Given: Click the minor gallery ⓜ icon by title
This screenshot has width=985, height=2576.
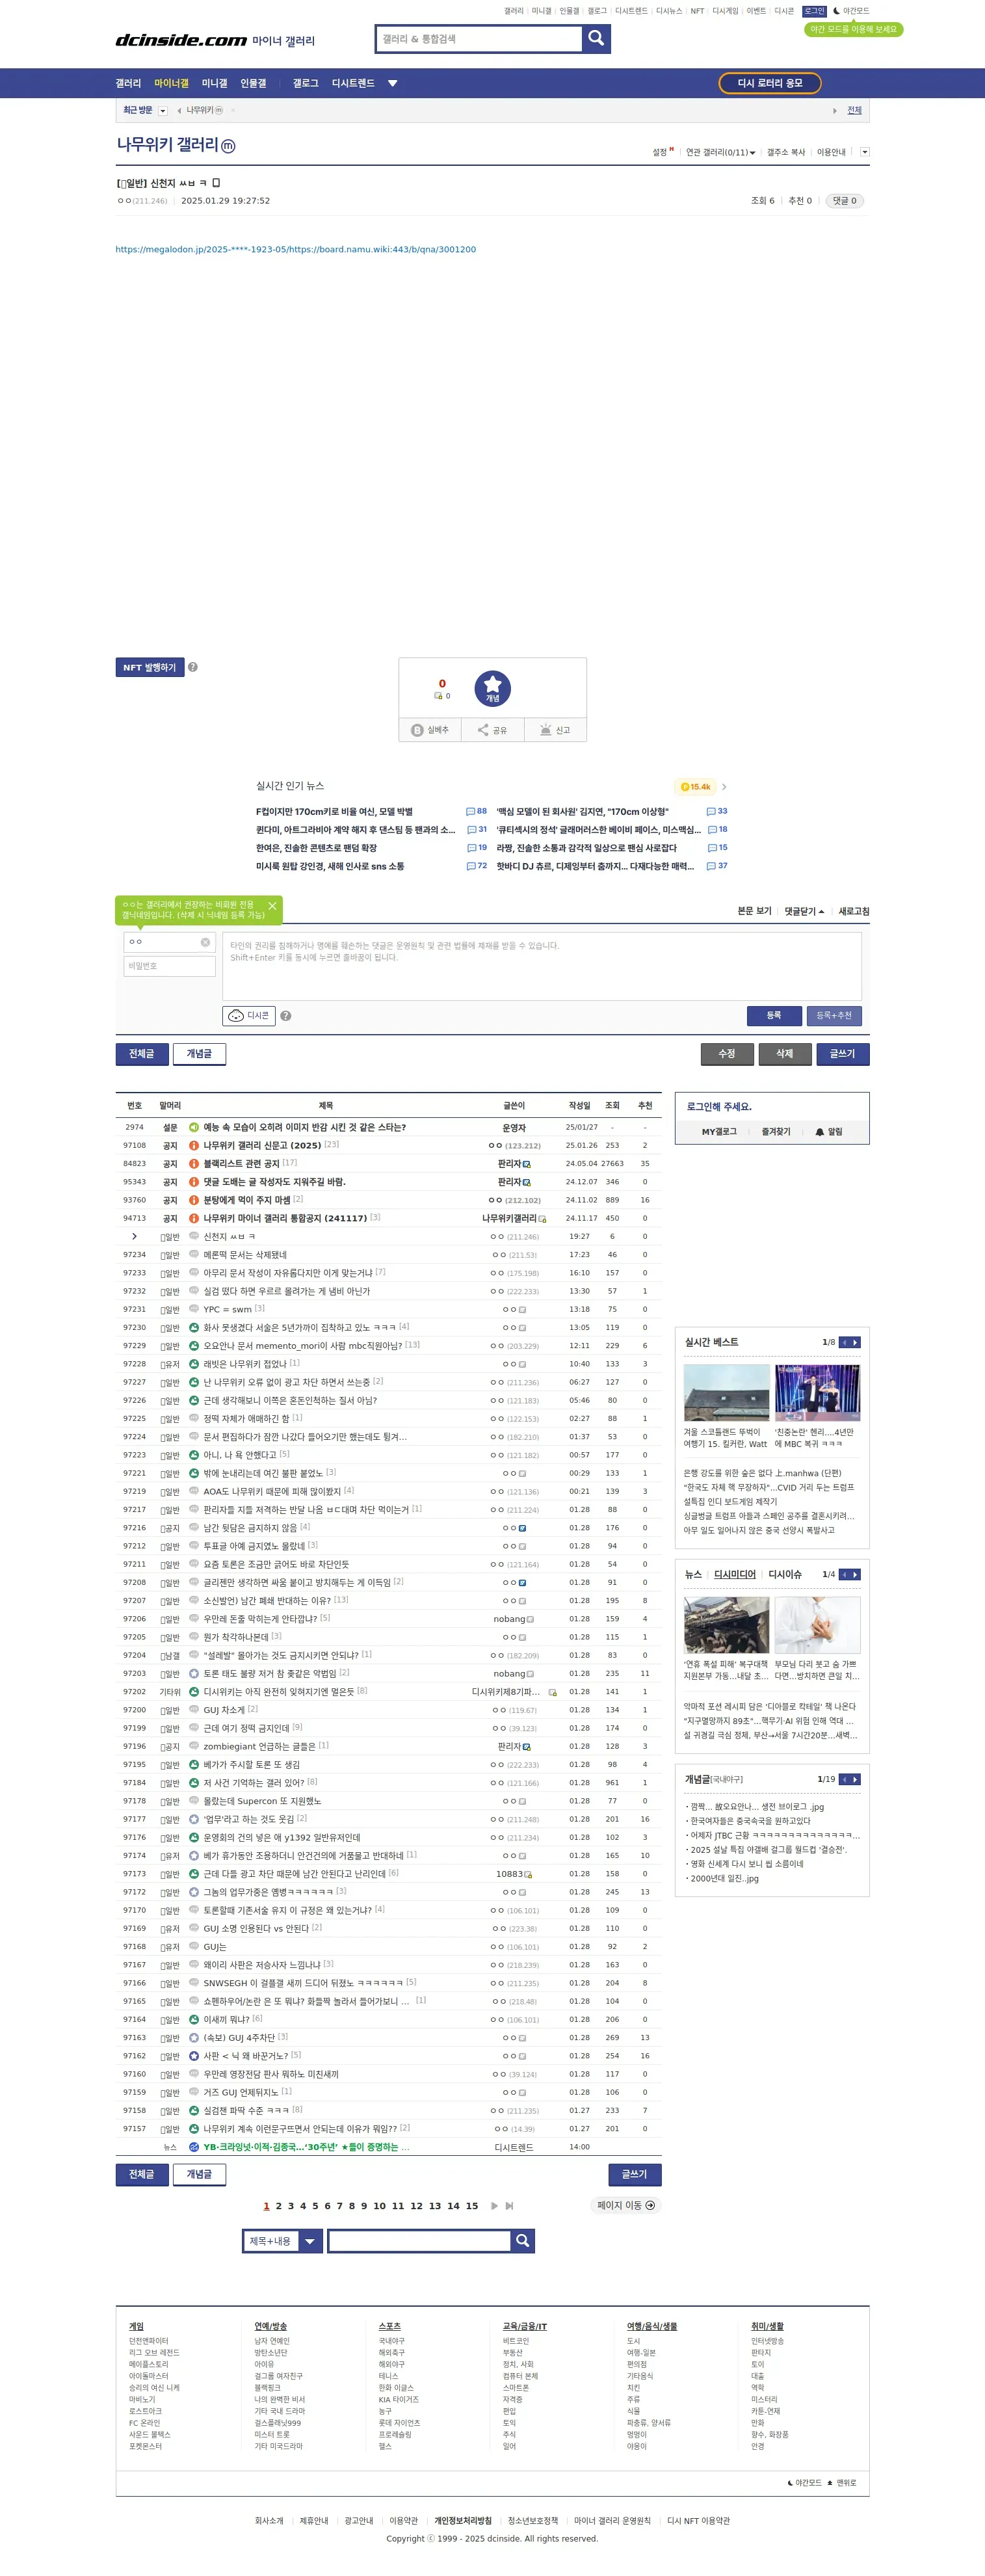Looking at the screenshot, I should [x=228, y=146].
